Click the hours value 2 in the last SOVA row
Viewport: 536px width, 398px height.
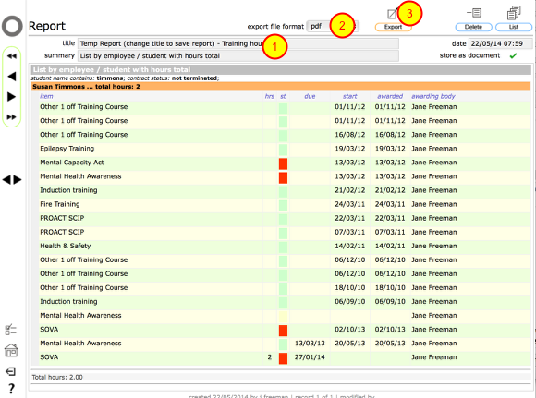[270, 357]
